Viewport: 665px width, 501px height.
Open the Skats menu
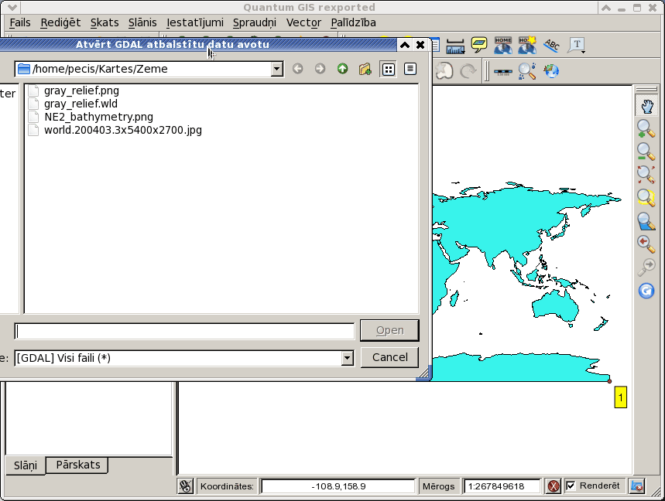[105, 22]
